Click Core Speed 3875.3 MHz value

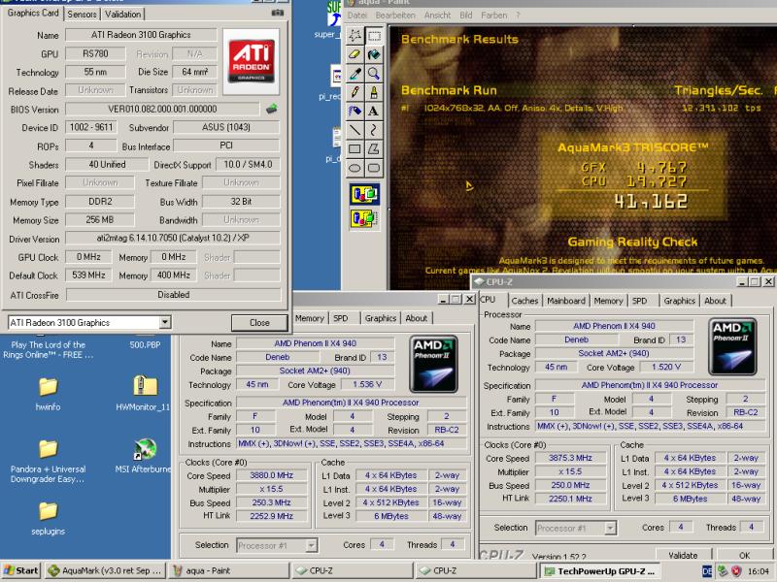tap(570, 458)
